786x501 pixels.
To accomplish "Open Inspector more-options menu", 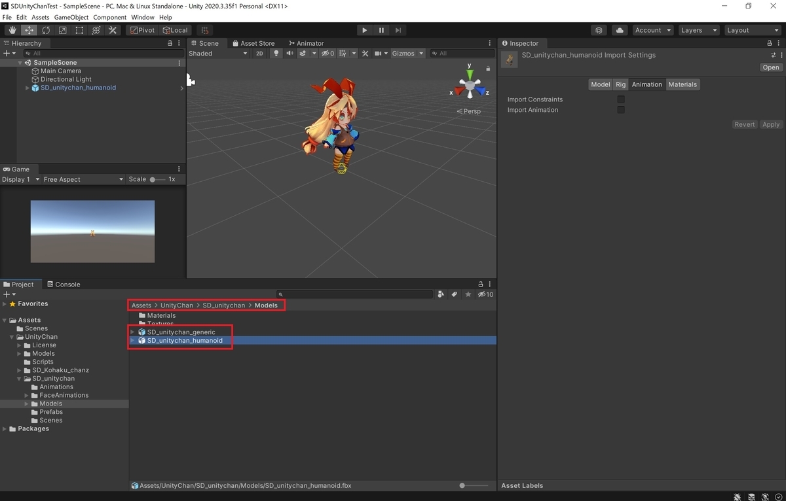I will [x=781, y=56].
